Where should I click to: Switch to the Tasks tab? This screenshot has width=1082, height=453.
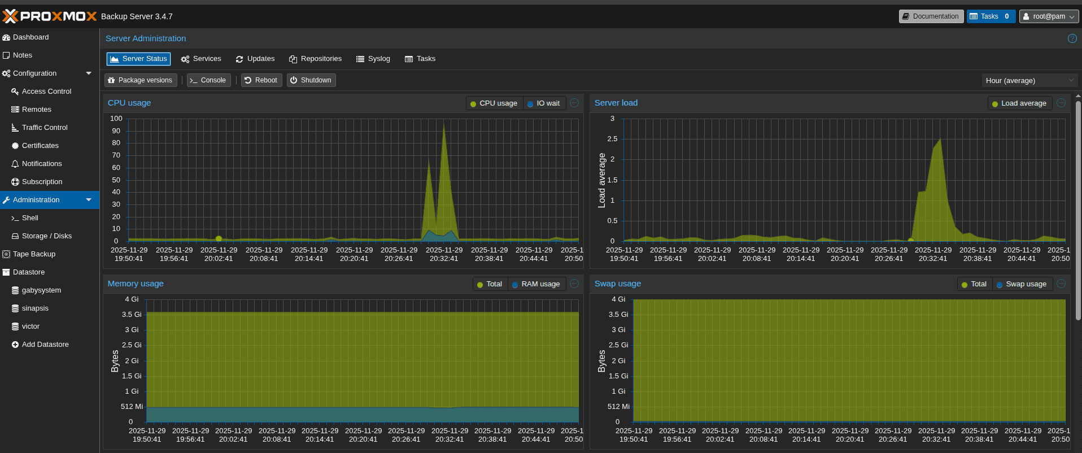(420, 59)
